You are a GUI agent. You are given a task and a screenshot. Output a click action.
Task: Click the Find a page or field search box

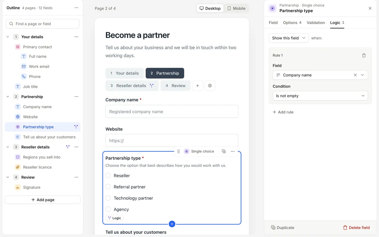point(43,24)
